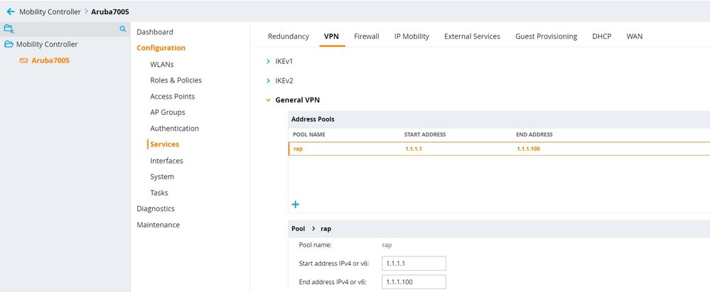710x292 pixels.
Task: Click the Aruba7005 device icon
Action: point(23,60)
